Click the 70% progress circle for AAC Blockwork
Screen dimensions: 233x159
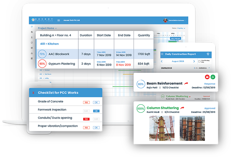tap(42, 54)
